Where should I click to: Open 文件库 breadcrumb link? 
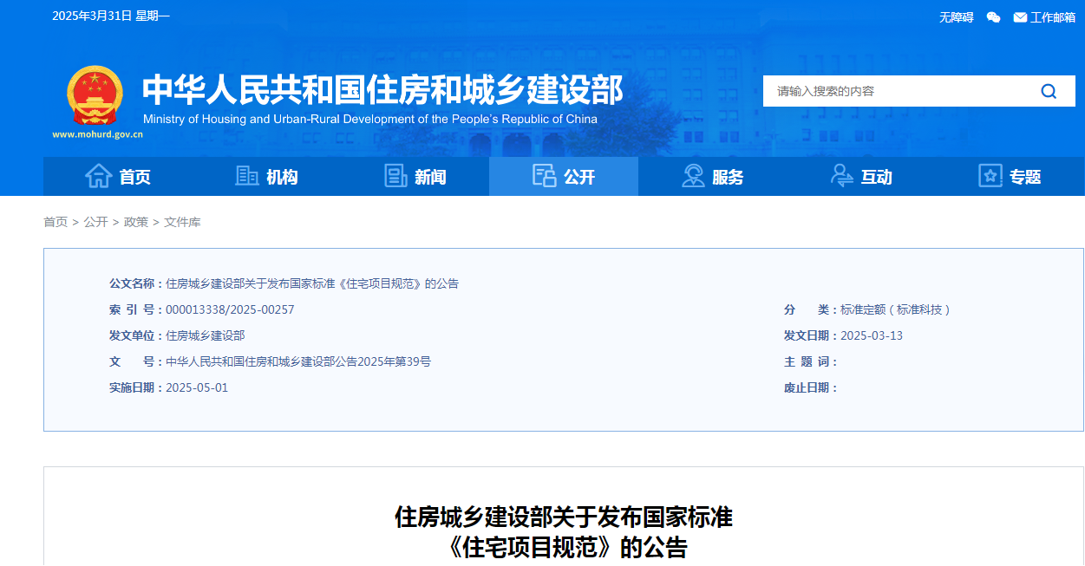(x=182, y=222)
